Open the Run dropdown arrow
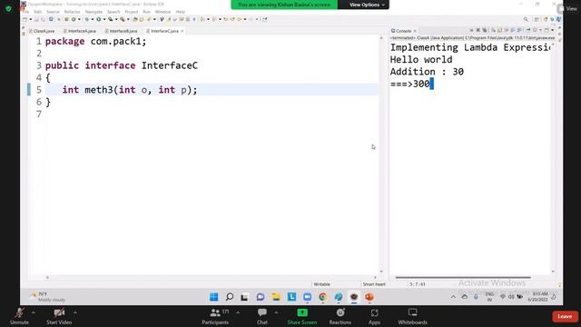 tap(104, 19)
